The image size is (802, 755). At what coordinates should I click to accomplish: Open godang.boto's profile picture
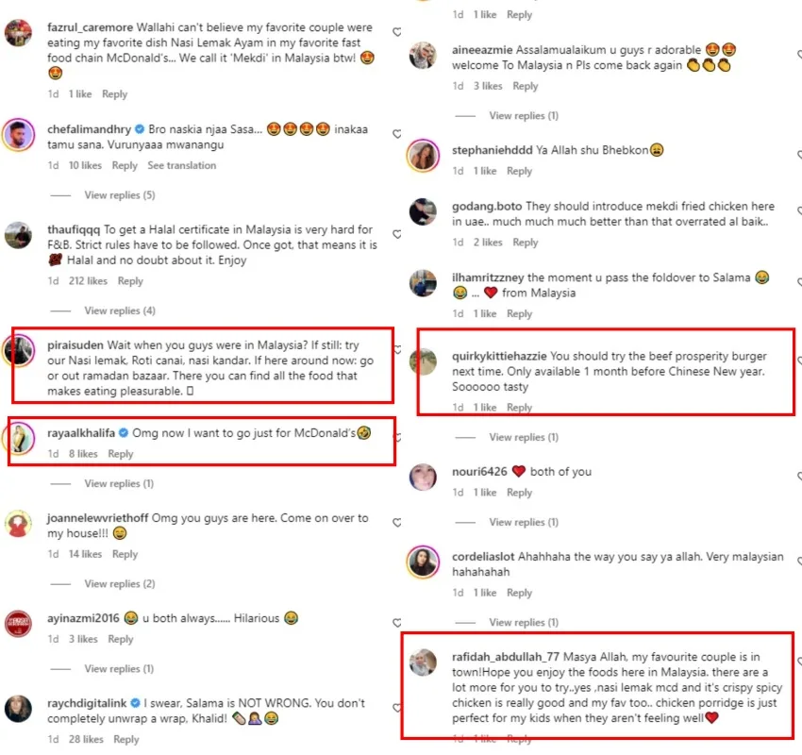click(423, 213)
